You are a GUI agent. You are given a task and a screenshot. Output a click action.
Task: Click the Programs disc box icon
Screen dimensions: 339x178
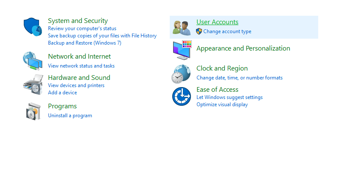pos(33,111)
